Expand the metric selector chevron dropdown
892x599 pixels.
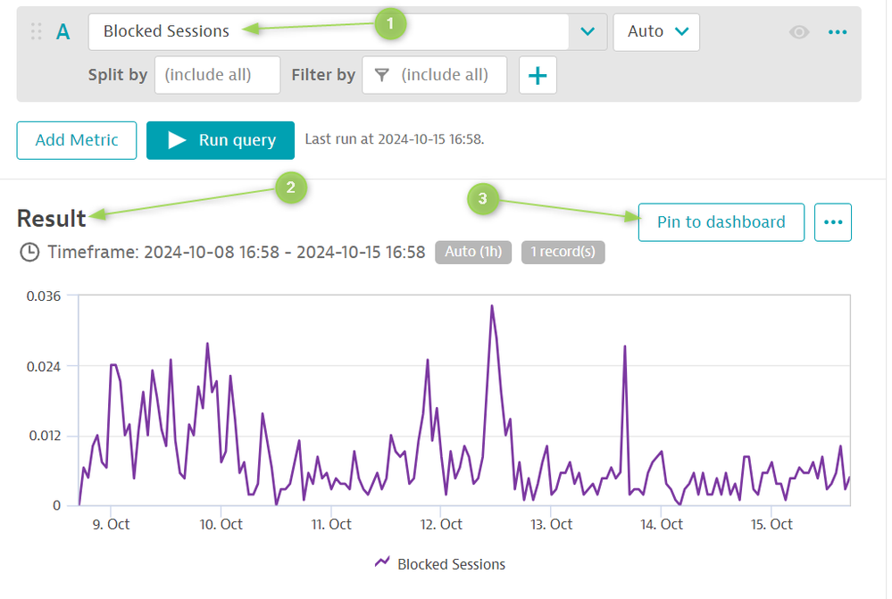[588, 32]
